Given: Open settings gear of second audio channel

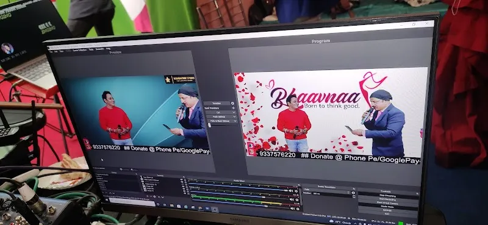Looking at the screenshot, I should point(297,200).
